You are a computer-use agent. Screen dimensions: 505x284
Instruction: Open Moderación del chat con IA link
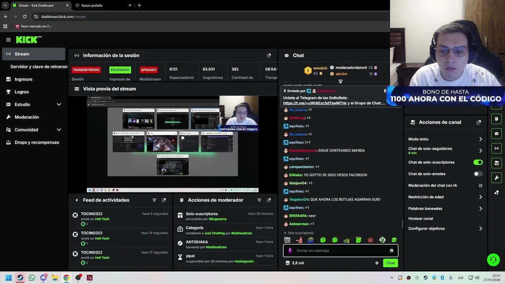(445, 185)
